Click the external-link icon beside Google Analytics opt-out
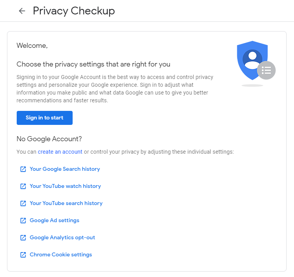 (x=23, y=238)
